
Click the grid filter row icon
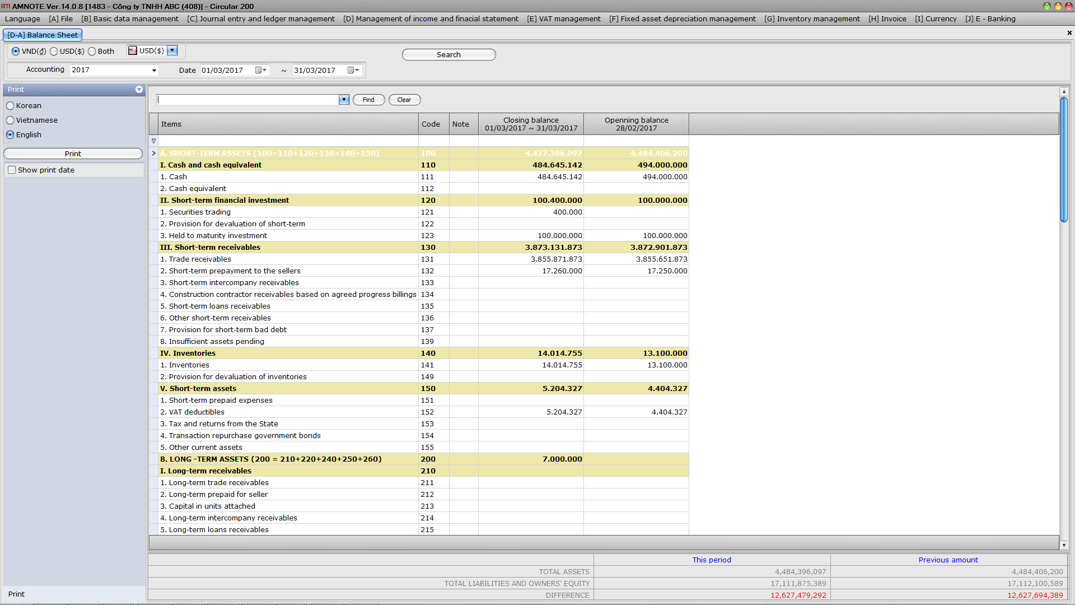(153, 141)
